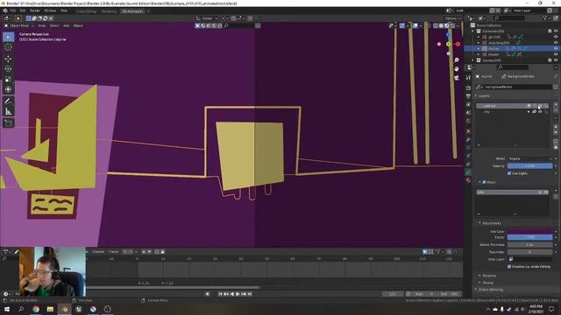561x315 pixels.
Task: Collapse the Adjustments panel
Action: pyautogui.click(x=491, y=223)
